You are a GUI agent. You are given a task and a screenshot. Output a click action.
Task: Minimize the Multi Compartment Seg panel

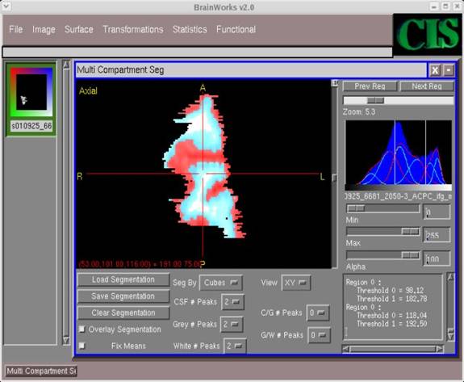click(449, 70)
